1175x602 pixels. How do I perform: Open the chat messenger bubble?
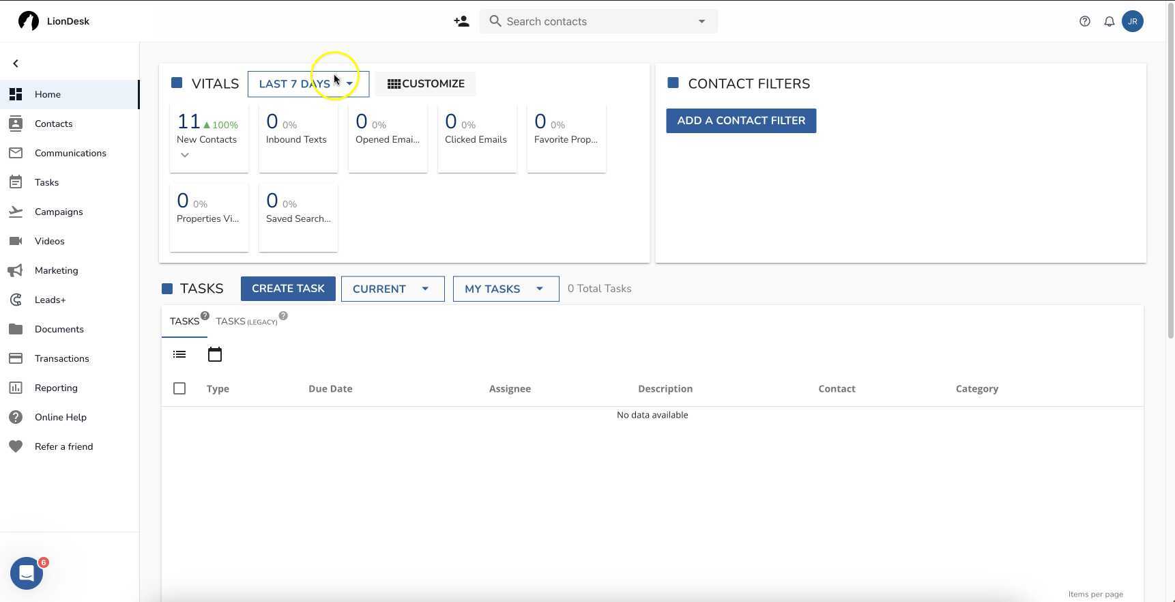click(x=27, y=574)
